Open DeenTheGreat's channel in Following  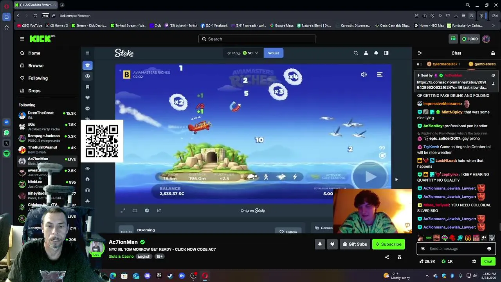point(47,115)
